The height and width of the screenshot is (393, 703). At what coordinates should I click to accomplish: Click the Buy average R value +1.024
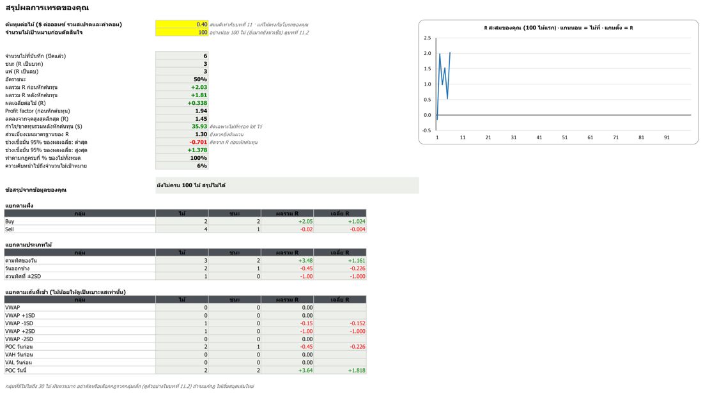(x=340, y=221)
